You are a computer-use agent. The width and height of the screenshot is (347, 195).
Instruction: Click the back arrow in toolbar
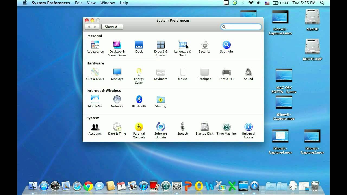pos(88,27)
